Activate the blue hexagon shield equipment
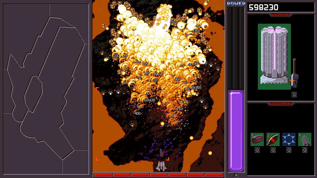The width and height of the screenshot is (317, 178). (x=289, y=139)
